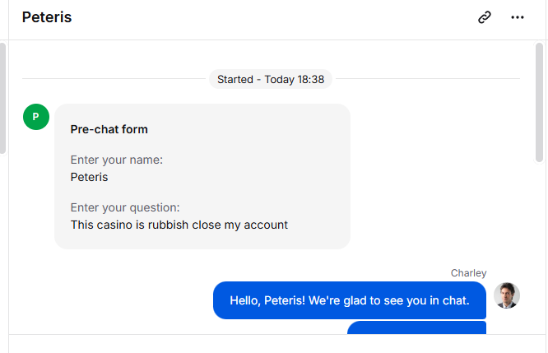Viewport: 548px width, 353px height.
Task: Click the right scrollbar track below thumb
Action: [x=539, y=248]
